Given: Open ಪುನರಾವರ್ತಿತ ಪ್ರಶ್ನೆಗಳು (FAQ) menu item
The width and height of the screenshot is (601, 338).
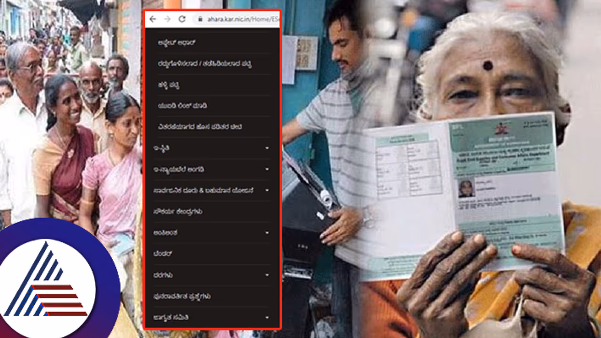Looking at the screenshot, I should pos(182,296).
